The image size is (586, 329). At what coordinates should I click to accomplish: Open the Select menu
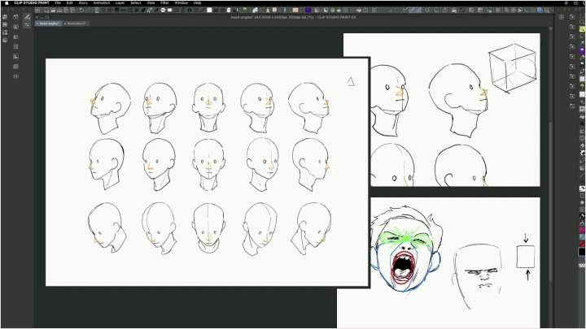(x=136, y=2)
